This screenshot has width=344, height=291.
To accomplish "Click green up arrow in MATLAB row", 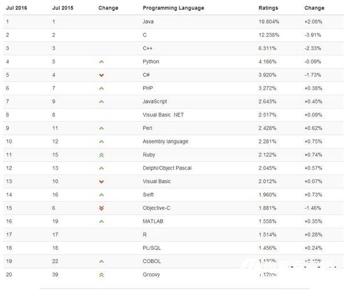I will click(x=101, y=222).
